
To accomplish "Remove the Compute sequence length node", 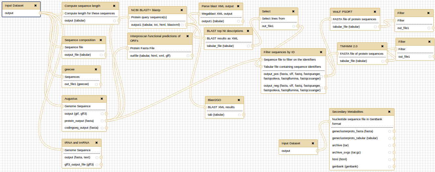I will pos(114,6).
